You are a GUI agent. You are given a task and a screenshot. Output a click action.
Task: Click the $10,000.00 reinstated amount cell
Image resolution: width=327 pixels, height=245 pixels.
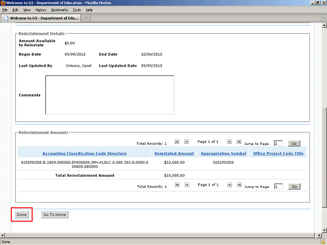tap(174, 162)
